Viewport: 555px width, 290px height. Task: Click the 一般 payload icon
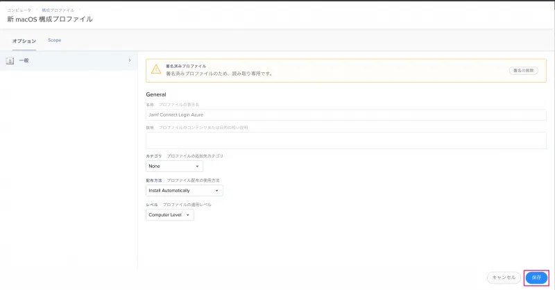point(10,61)
